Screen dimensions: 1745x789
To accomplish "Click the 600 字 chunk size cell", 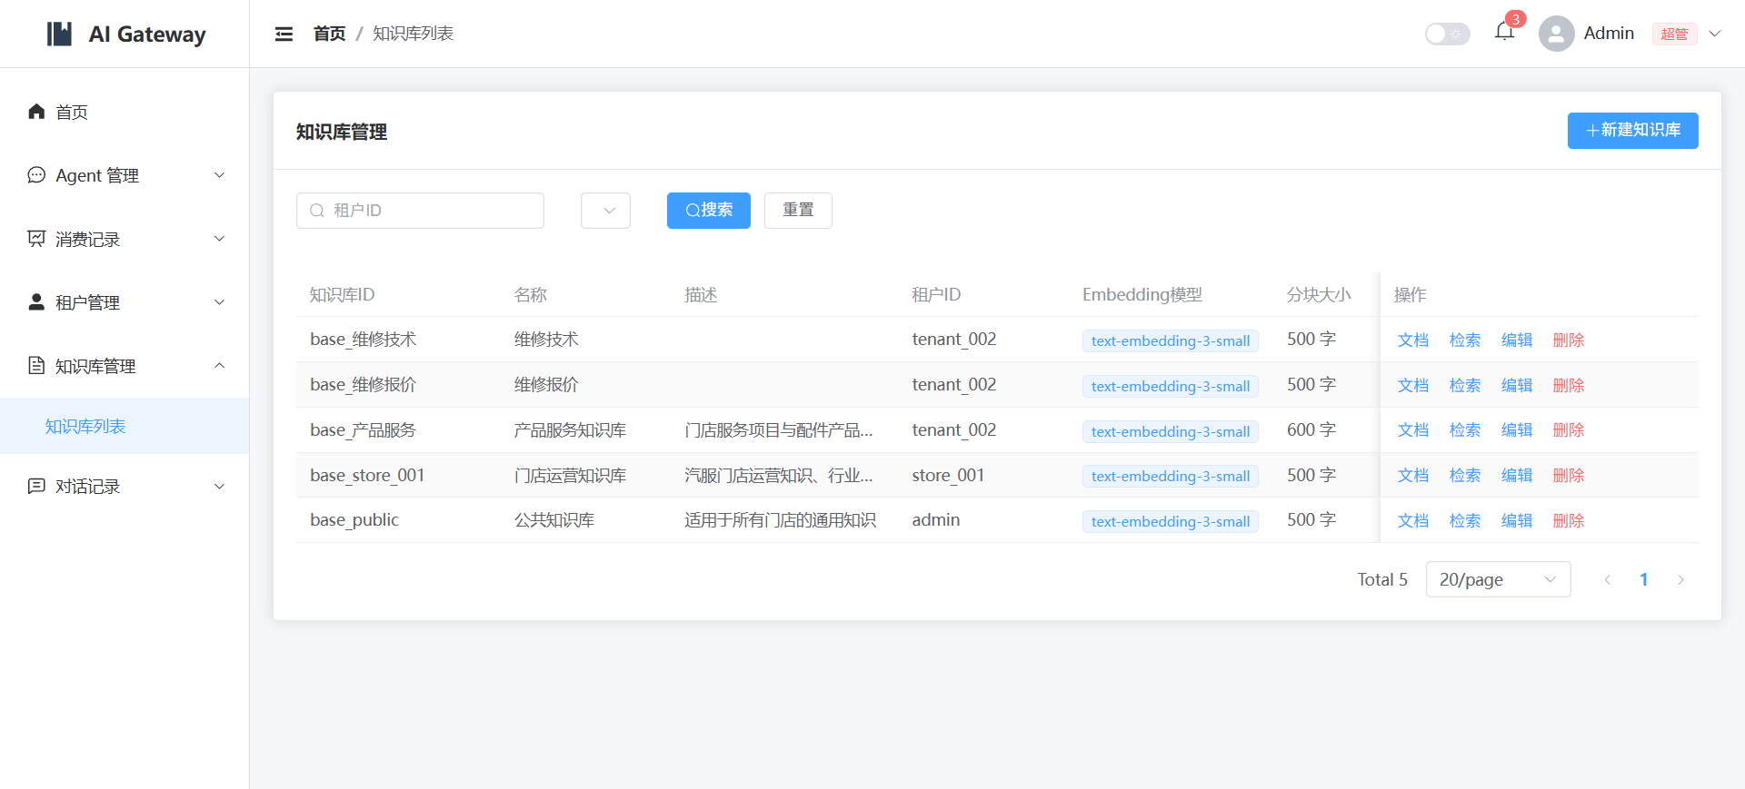I will (x=1311, y=429).
